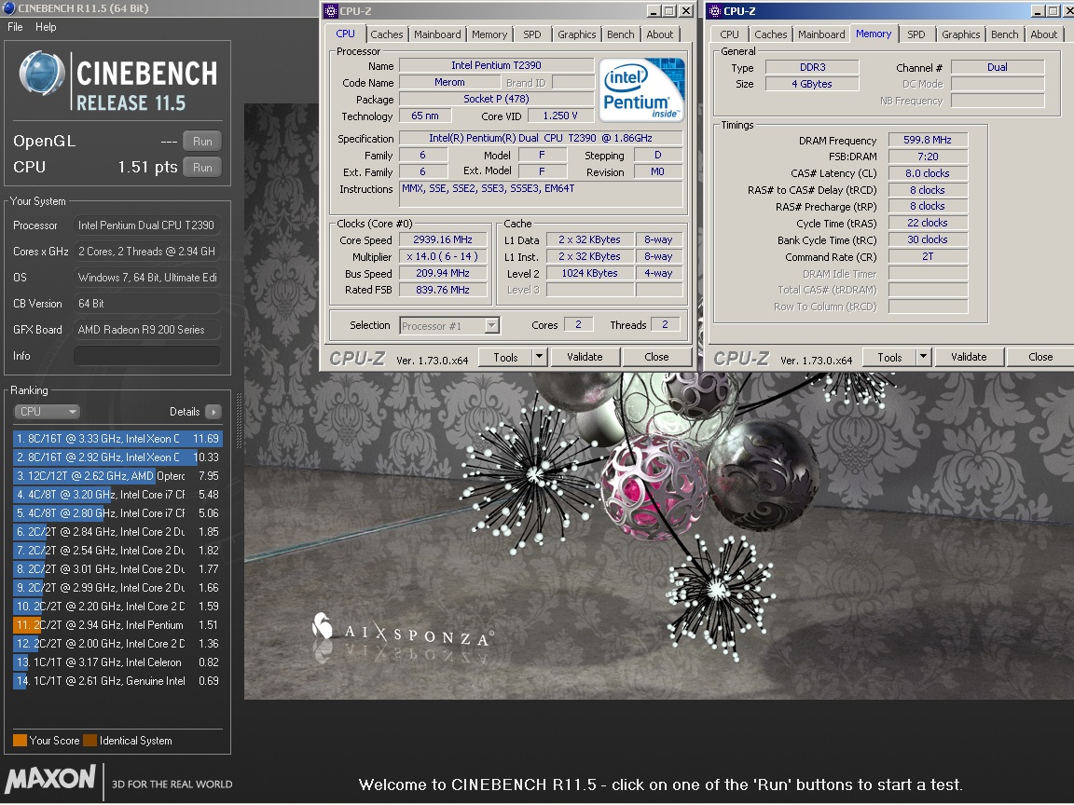Click Tools button in right CPU-Z
The width and height of the screenshot is (1074, 805).
[889, 358]
